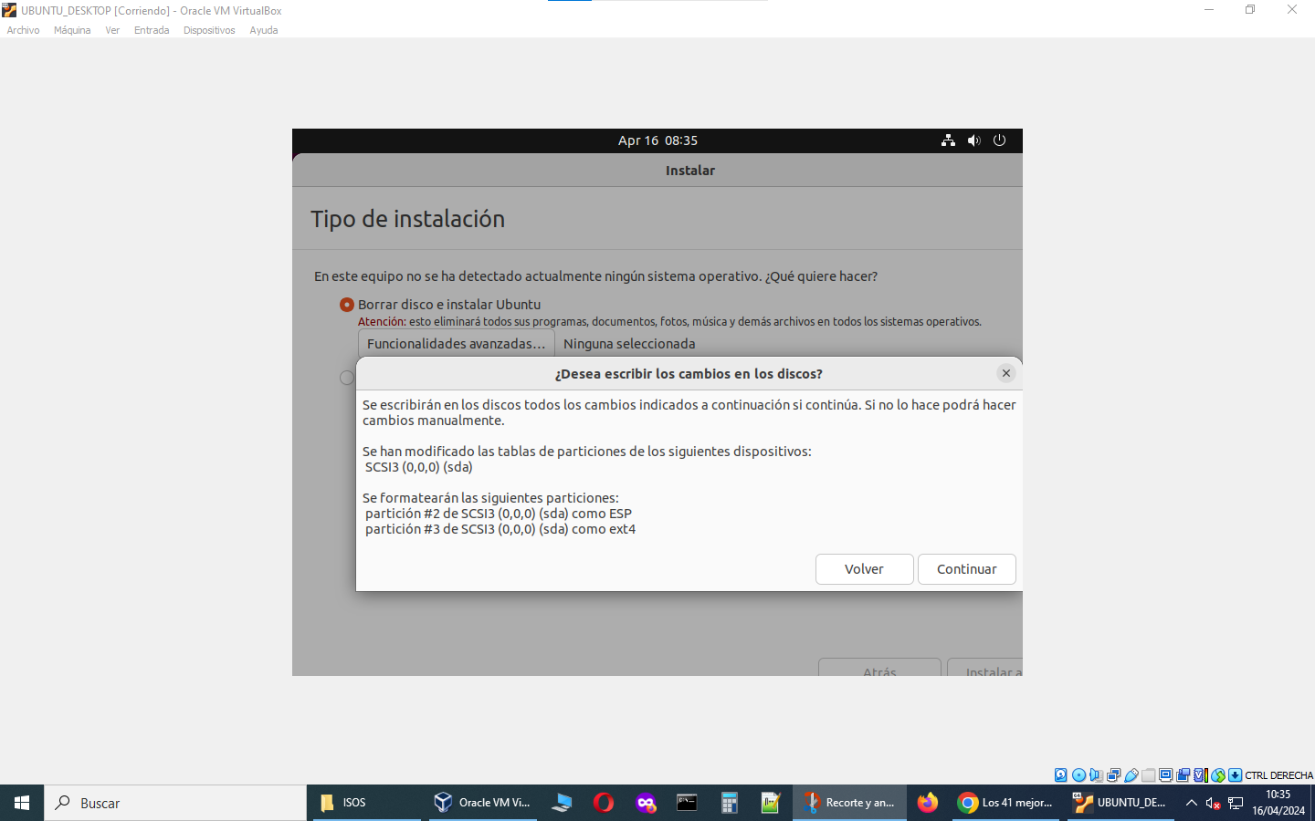Image resolution: width=1315 pixels, height=821 pixels.
Task: Select 'Borrar disco e instalar Ubuntu' radio
Action: 347,305
